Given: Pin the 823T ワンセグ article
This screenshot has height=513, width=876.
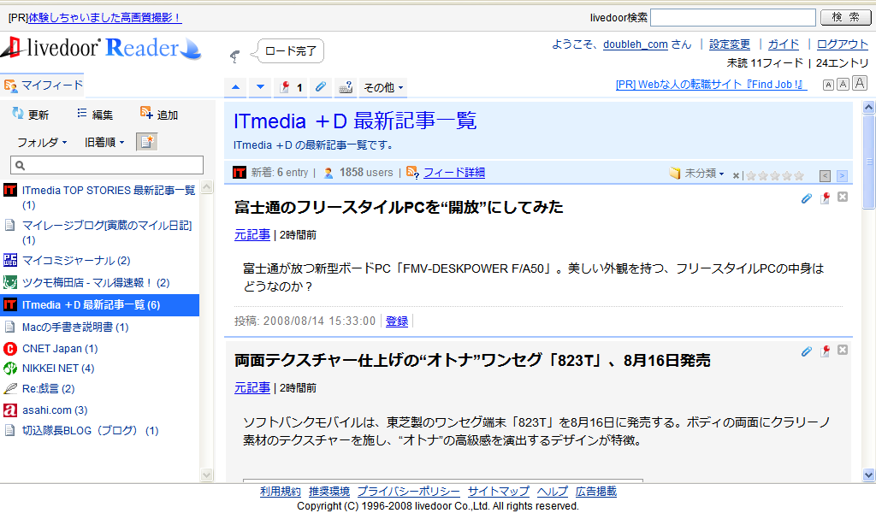Looking at the screenshot, I should coord(825,351).
